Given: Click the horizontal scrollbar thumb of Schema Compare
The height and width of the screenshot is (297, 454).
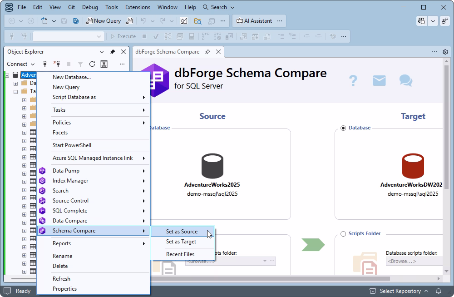Looking at the screenshot, I should 270,279.
